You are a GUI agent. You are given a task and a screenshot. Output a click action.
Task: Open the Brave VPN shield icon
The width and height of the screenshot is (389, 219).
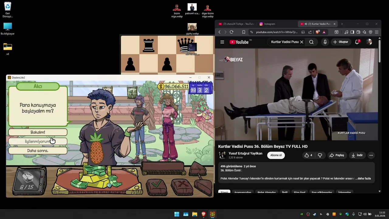click(370, 32)
